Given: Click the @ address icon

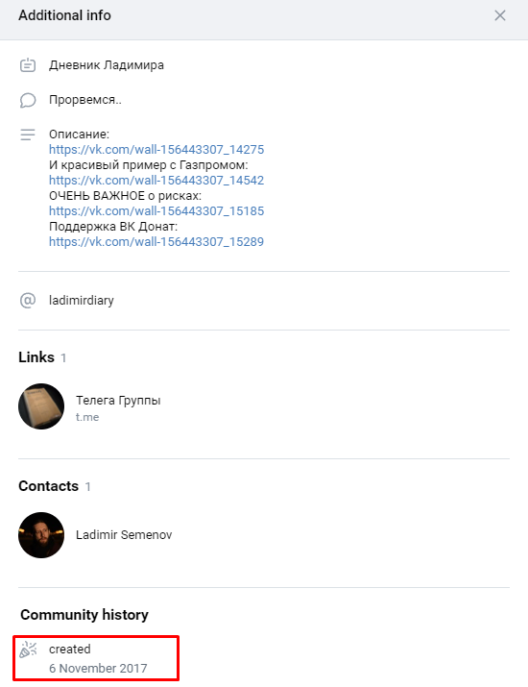Looking at the screenshot, I should [28, 301].
